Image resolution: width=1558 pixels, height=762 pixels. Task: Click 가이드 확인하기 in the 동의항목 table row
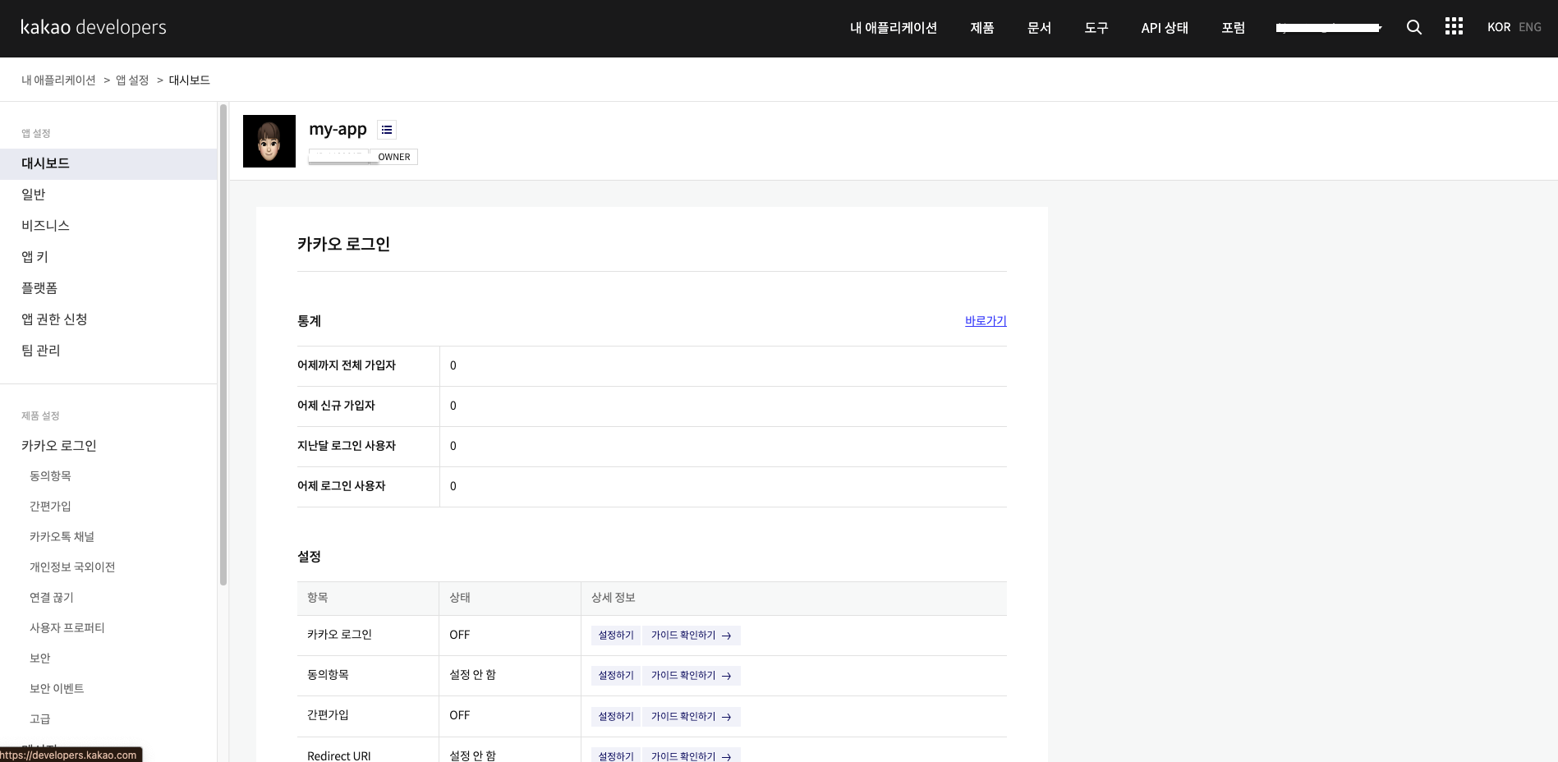692,676
